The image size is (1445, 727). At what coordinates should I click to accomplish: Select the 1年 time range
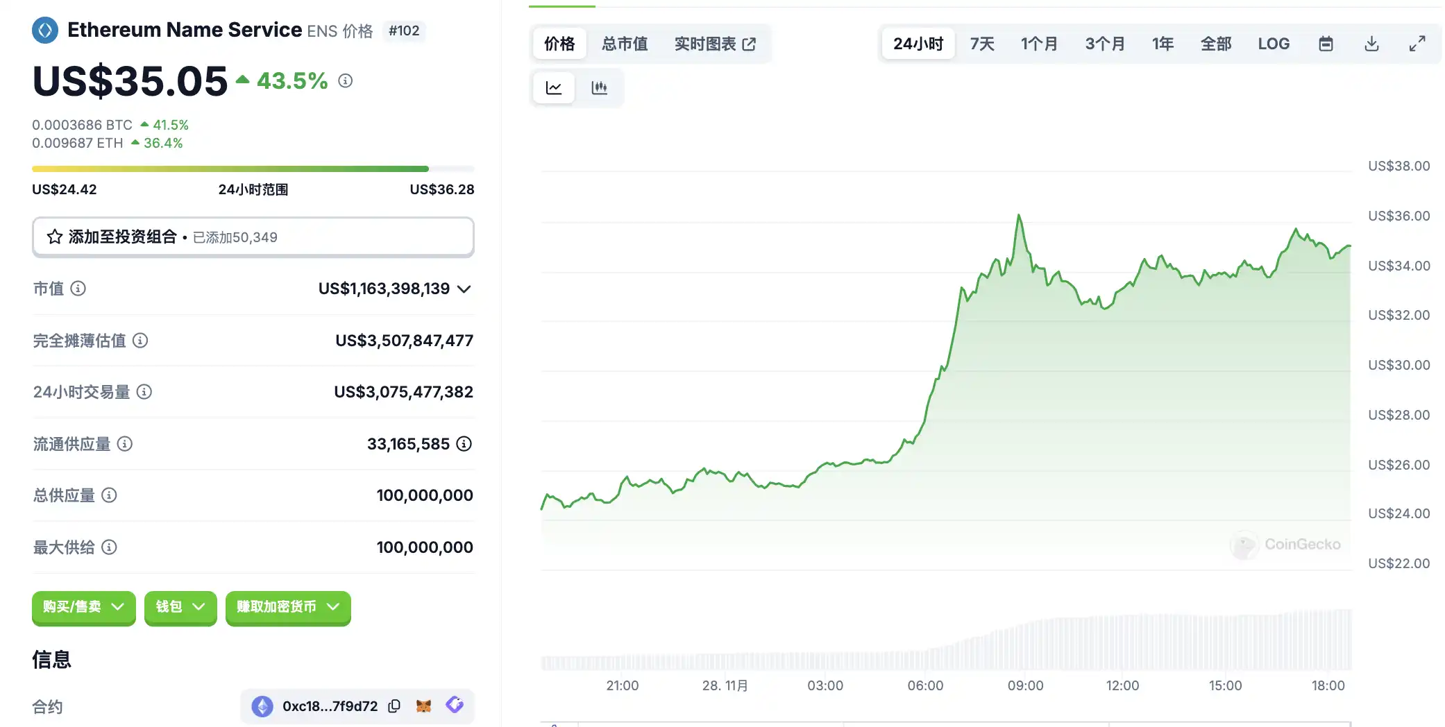pos(1163,44)
